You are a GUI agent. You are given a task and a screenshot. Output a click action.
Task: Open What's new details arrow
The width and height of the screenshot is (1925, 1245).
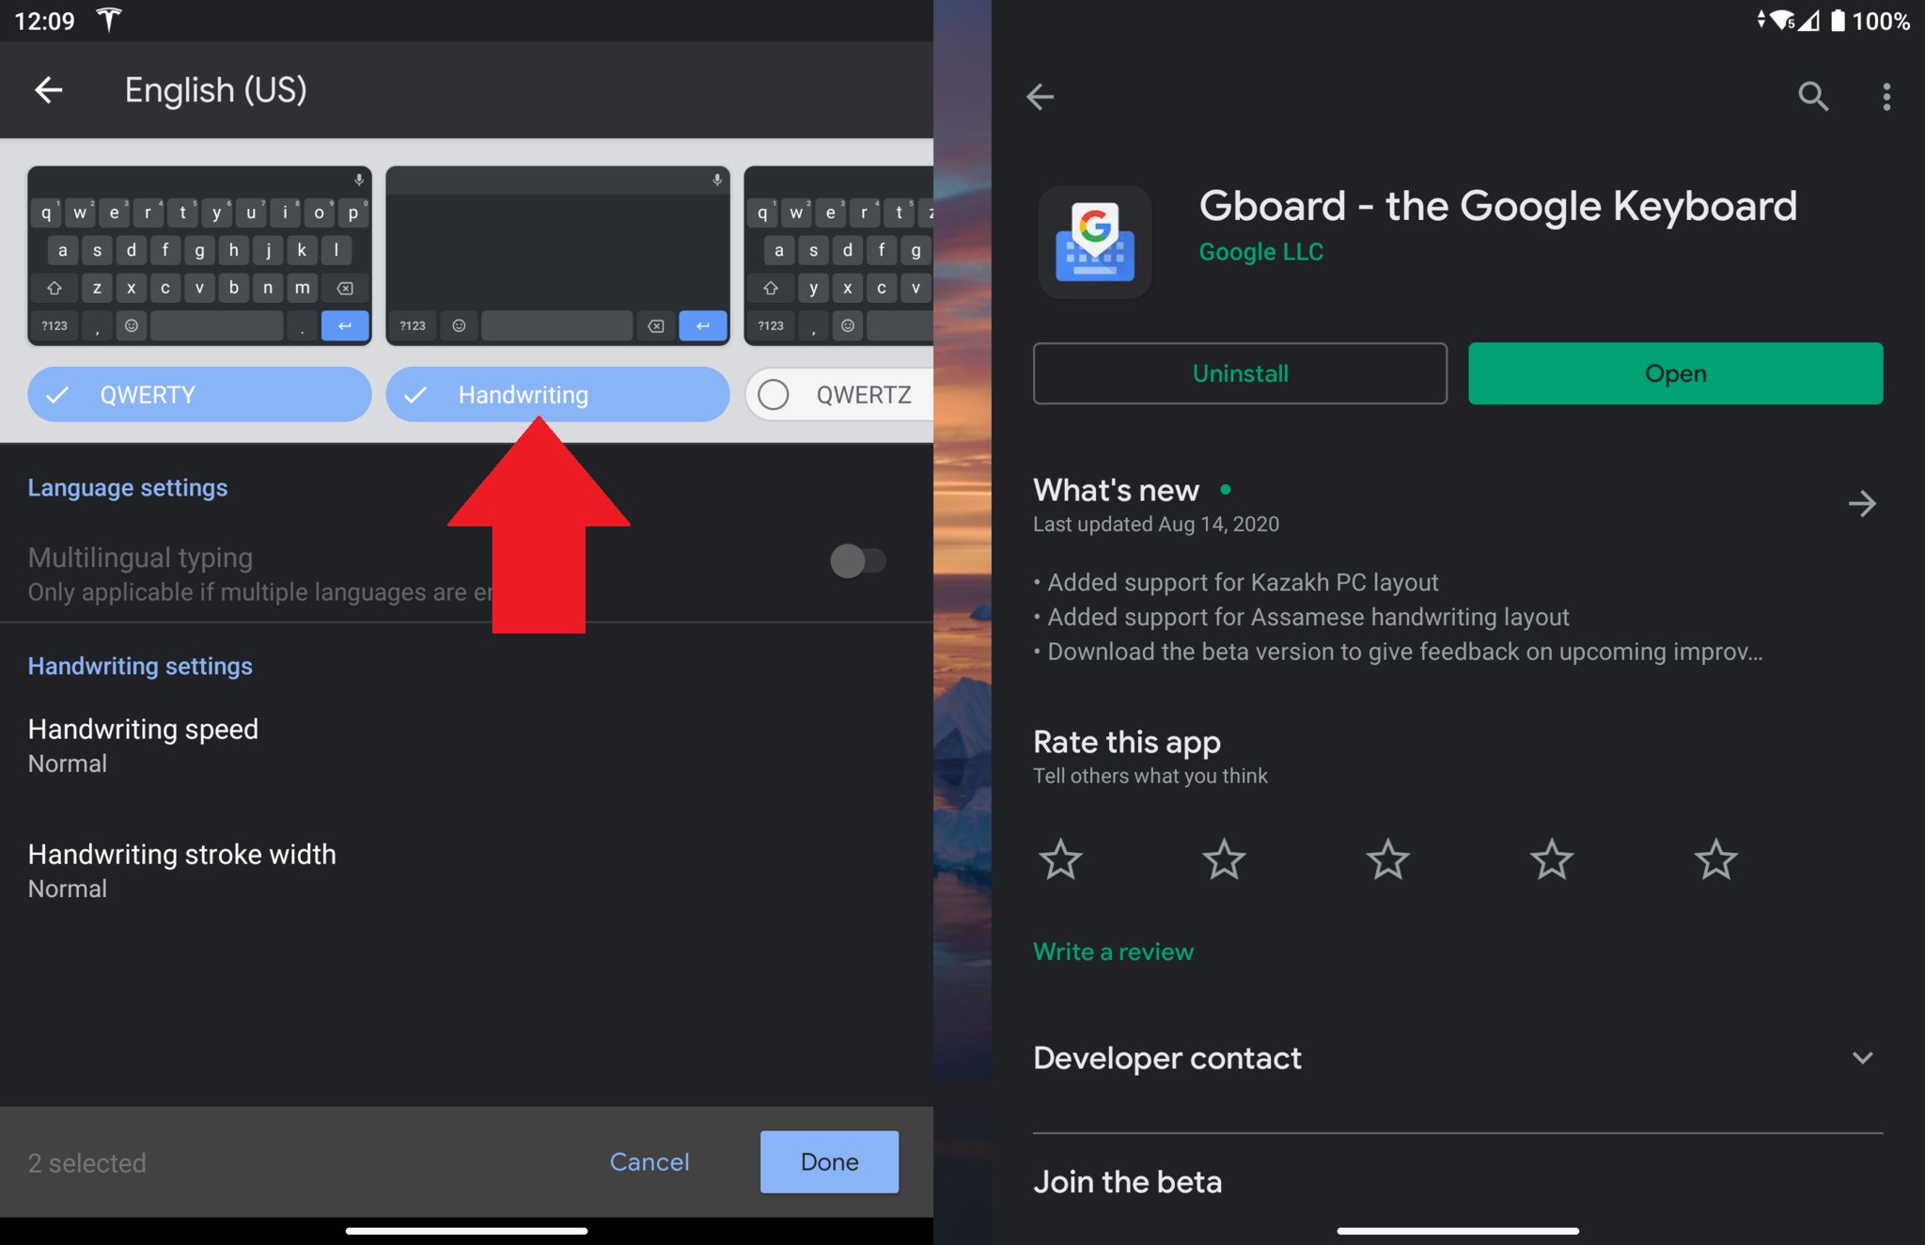(1861, 504)
